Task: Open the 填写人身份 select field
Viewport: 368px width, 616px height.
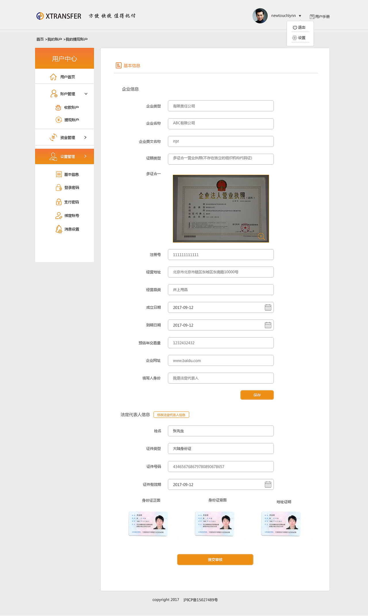Action: (x=221, y=378)
